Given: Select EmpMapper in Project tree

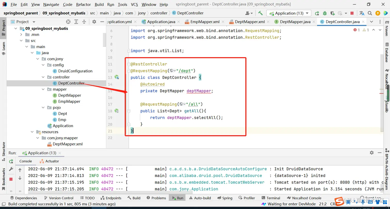Looking at the screenshot, I should (69, 101).
